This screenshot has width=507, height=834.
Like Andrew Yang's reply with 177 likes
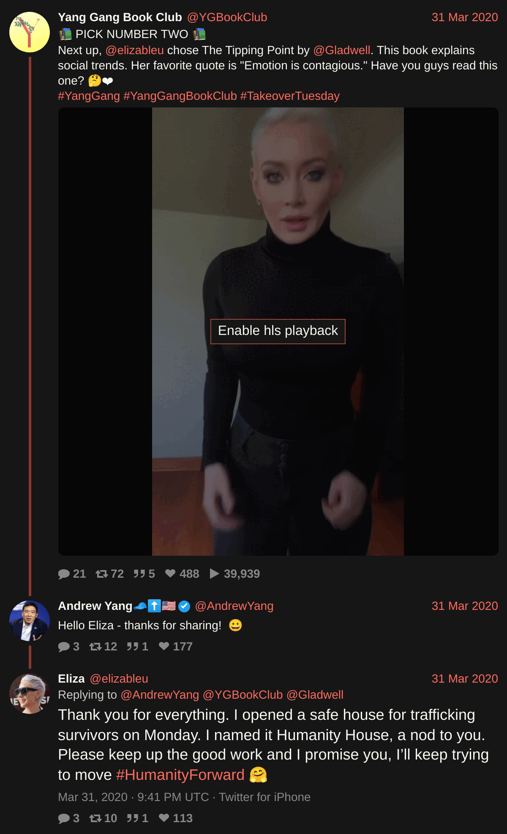tap(164, 646)
